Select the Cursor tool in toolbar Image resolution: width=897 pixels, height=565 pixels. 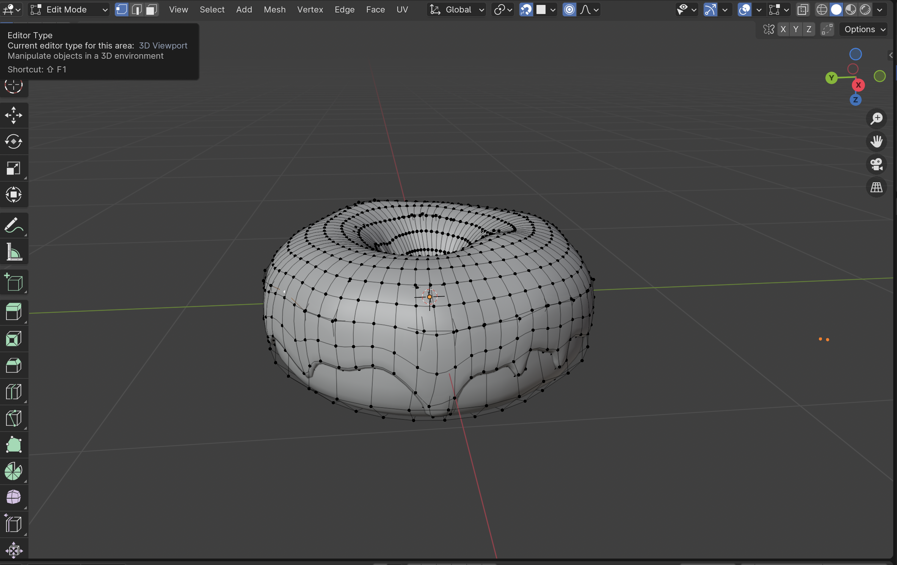[14, 86]
